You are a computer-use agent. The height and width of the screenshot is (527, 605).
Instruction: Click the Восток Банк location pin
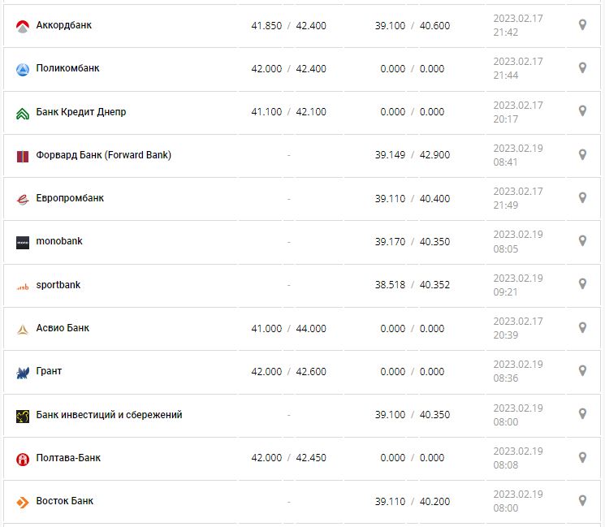(x=582, y=500)
